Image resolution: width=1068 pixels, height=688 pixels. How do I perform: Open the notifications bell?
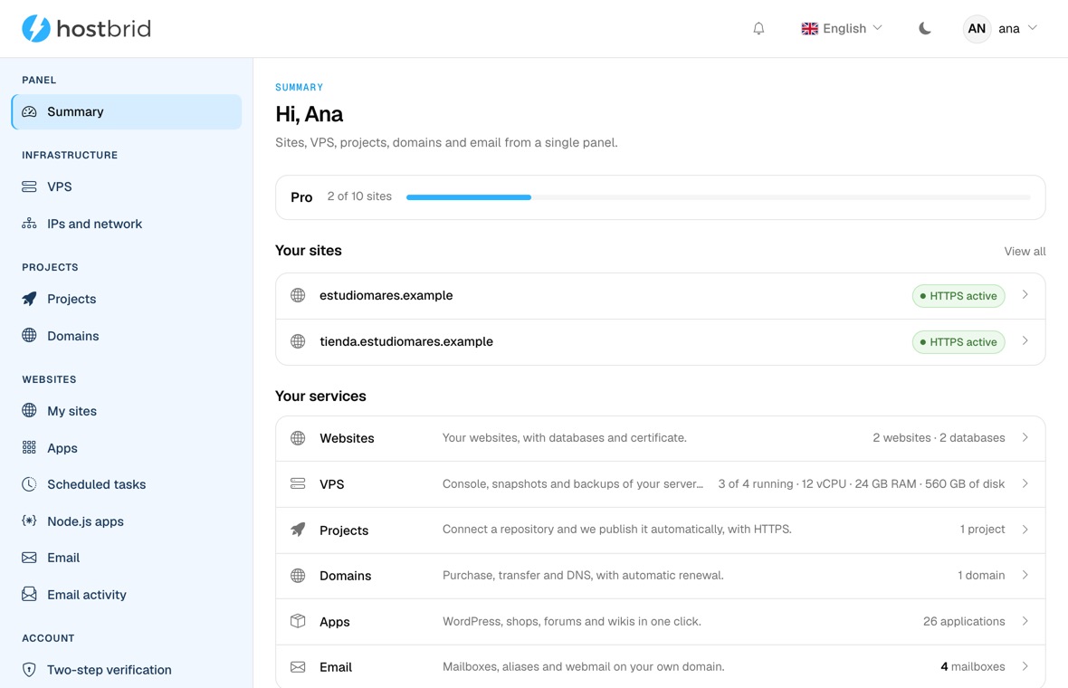point(758,29)
